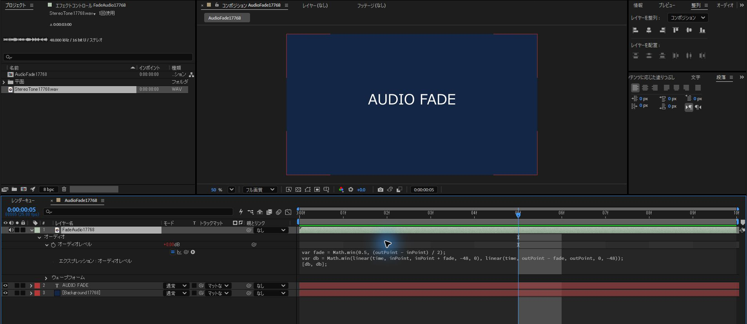The image size is (747, 324).
Task: Open composition mini-flowchart in timeline
Action: click(250, 212)
